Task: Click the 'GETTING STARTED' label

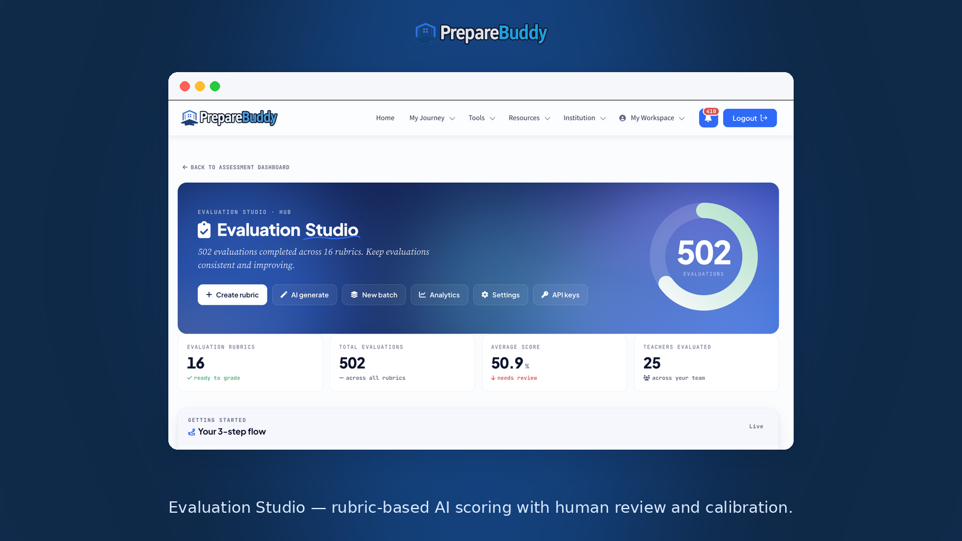Action: coord(217,420)
